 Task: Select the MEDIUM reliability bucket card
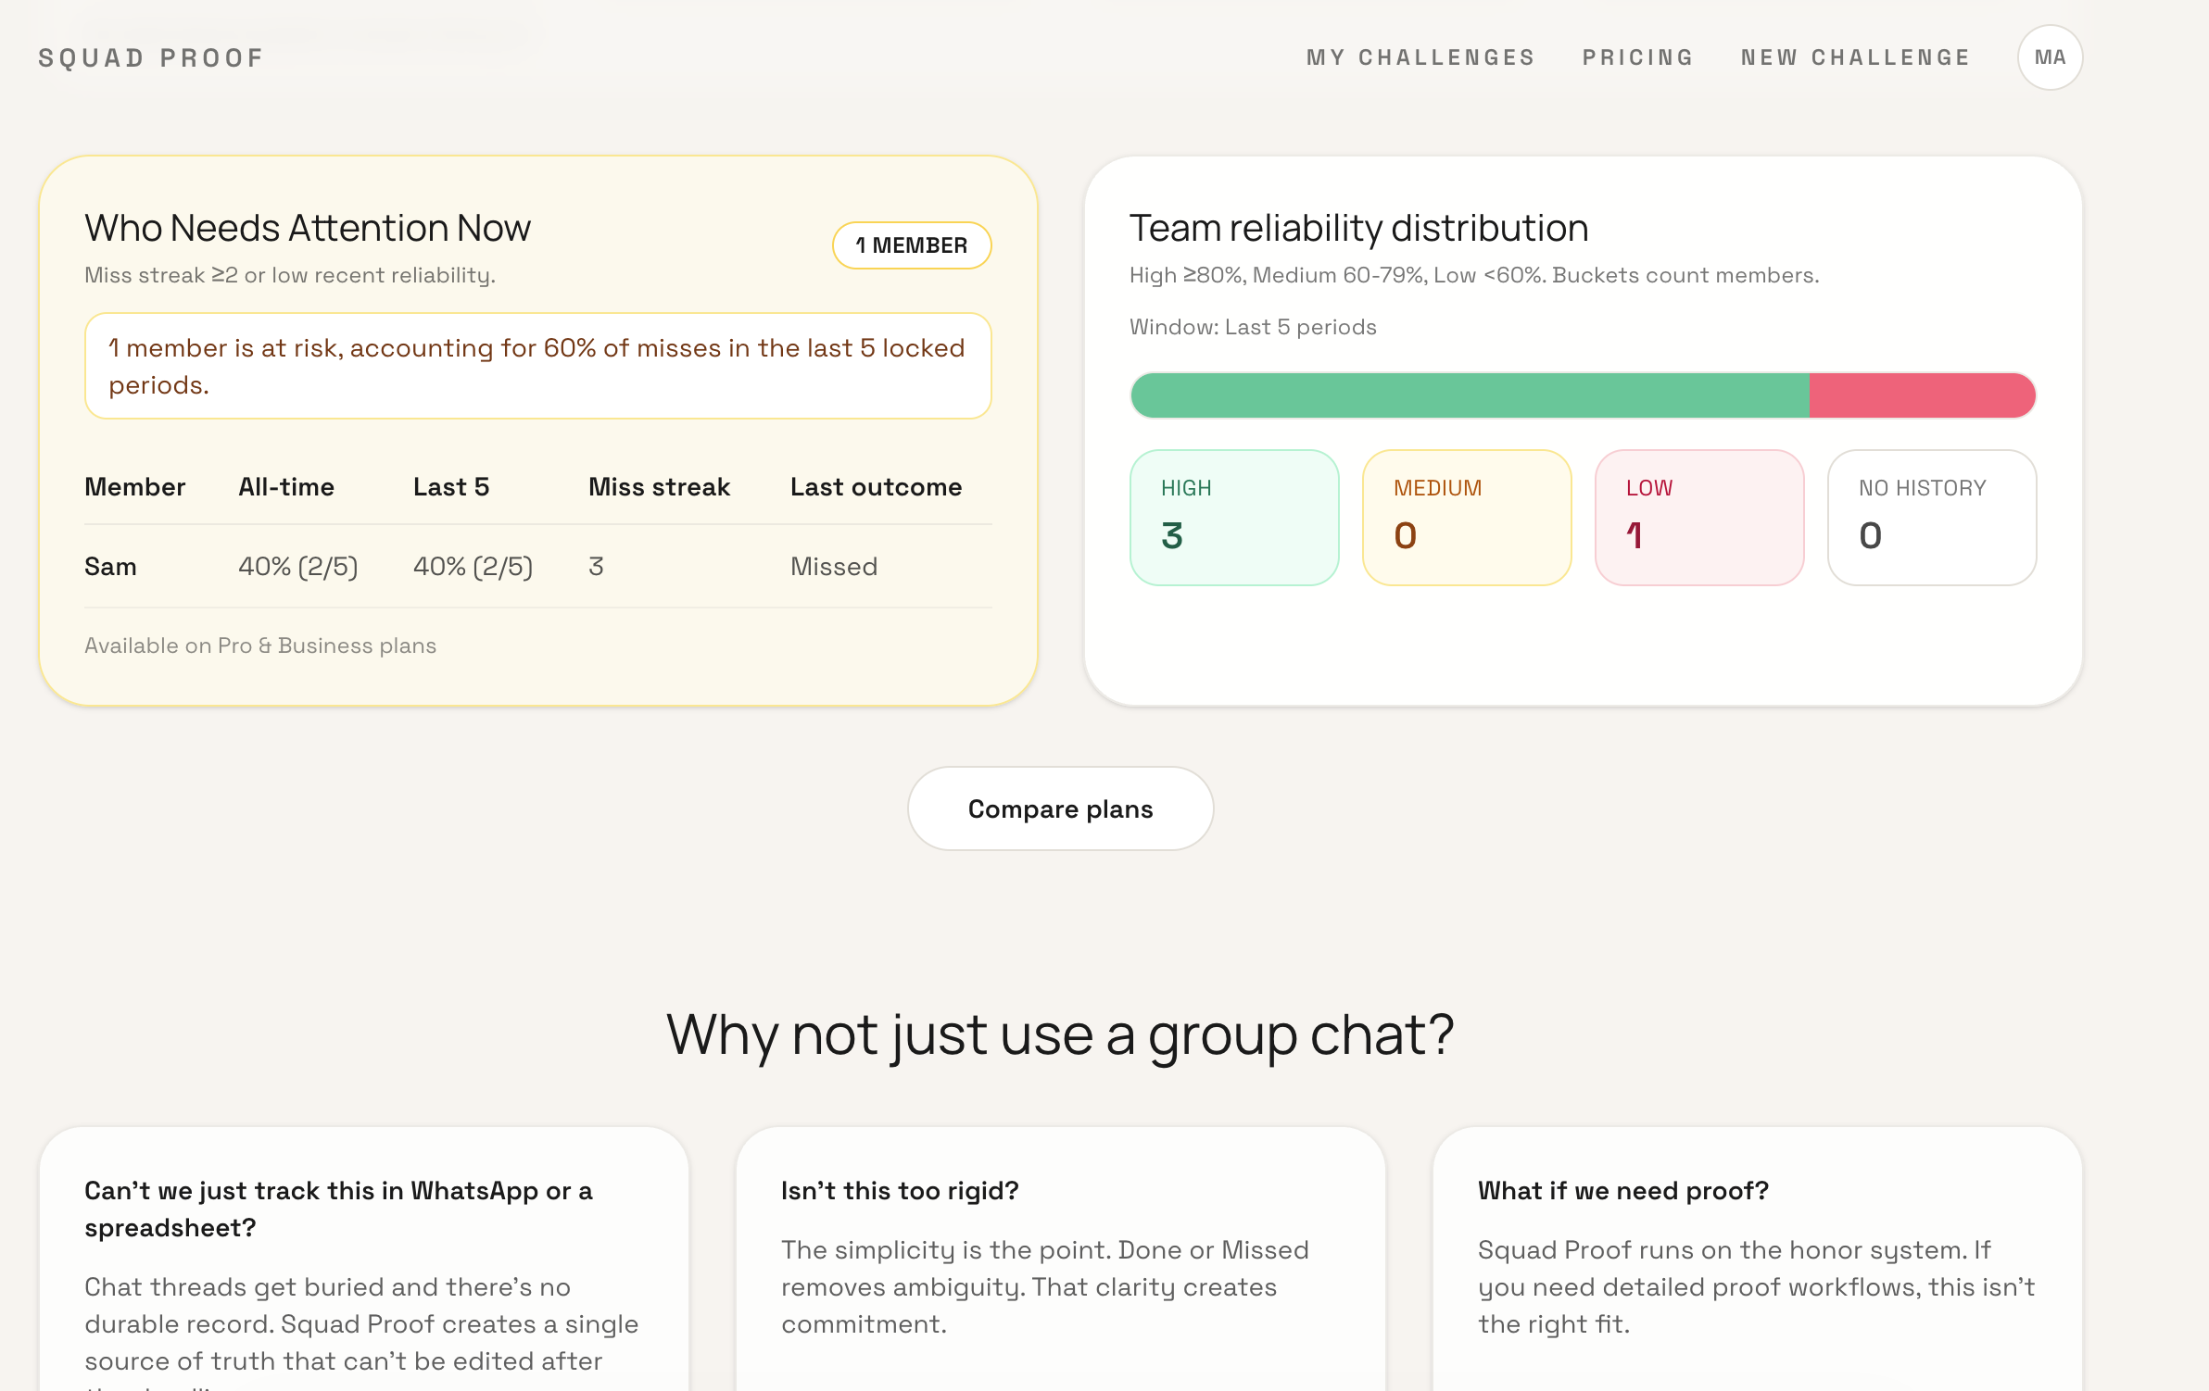[x=1467, y=517]
